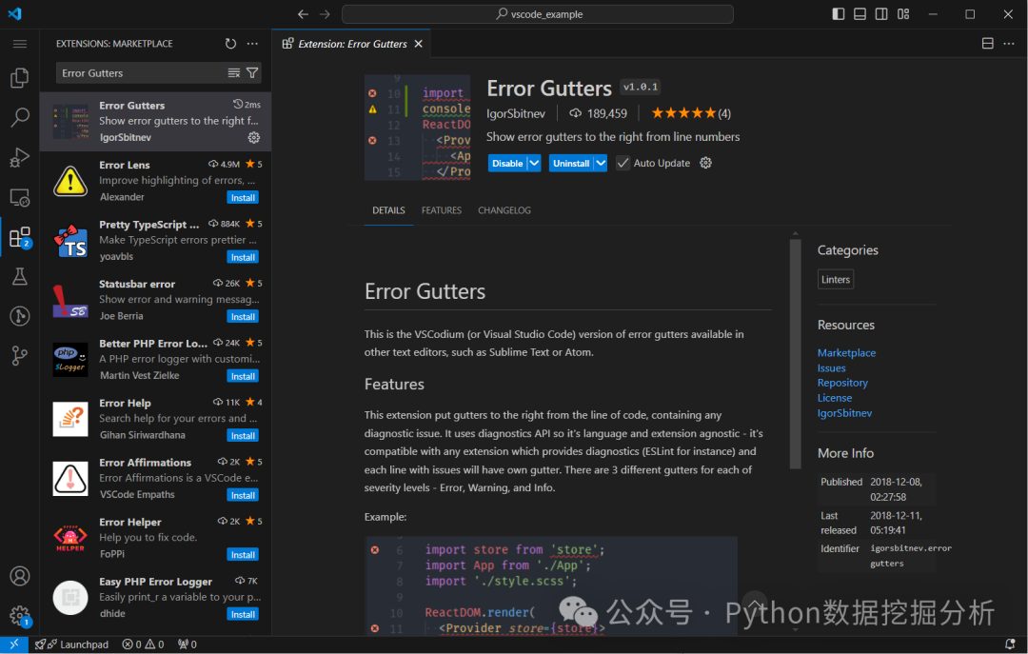Open the Testing flask icon
1028x654 pixels.
click(20, 276)
